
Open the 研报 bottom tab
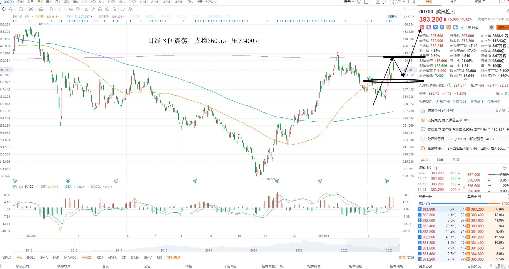[189, 266]
